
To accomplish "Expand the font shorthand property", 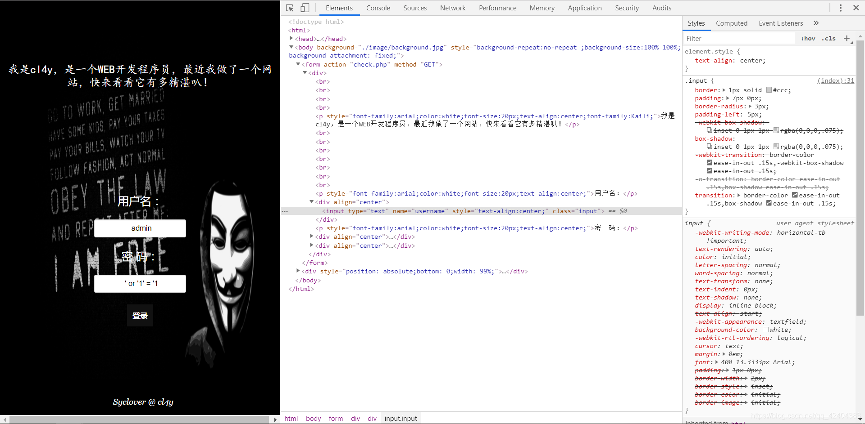I will coord(716,362).
